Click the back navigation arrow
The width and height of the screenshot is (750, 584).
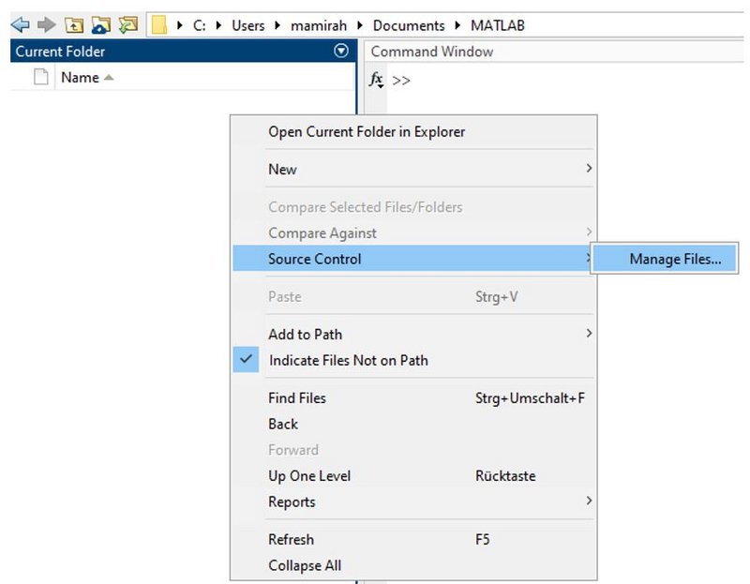[20, 25]
